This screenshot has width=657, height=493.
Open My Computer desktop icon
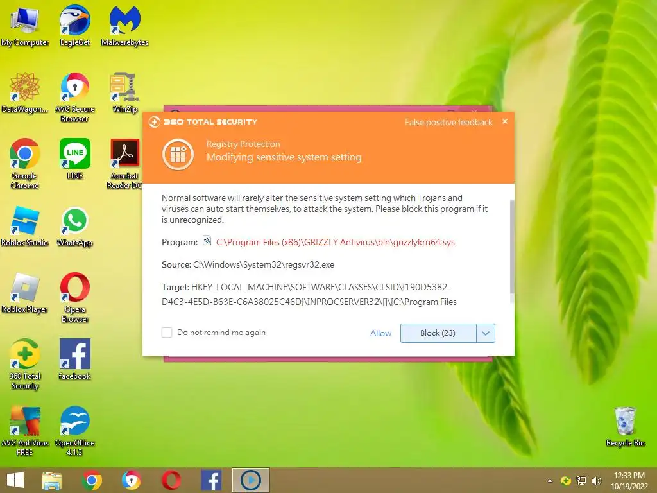[x=25, y=26]
